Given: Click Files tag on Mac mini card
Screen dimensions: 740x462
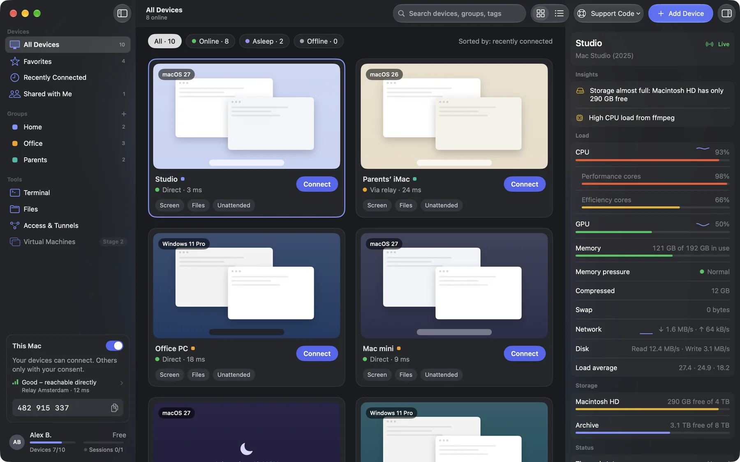Looking at the screenshot, I should click(406, 375).
